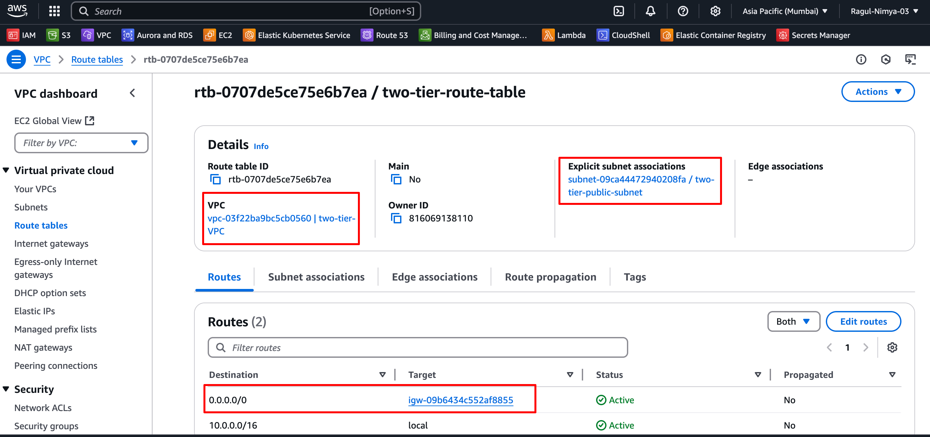
Task: Open CloudShell from the top bar icon
Action: coord(618,11)
